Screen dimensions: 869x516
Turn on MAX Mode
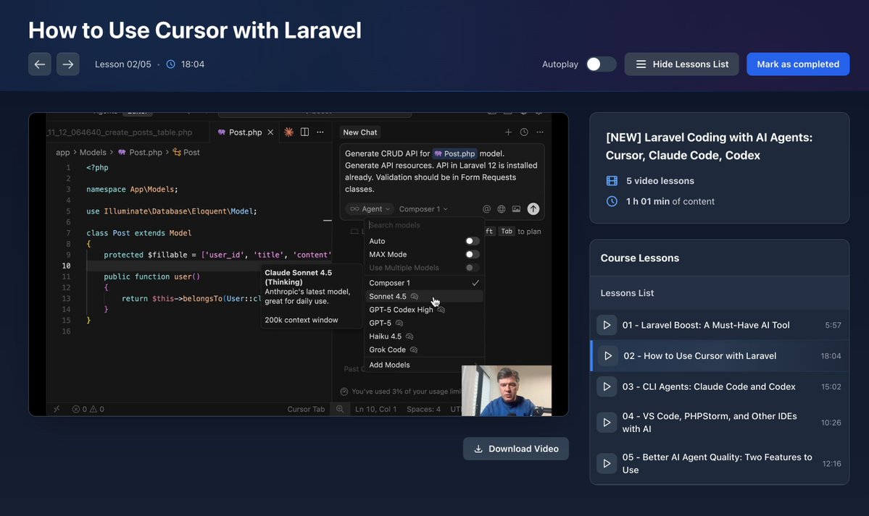pos(471,254)
